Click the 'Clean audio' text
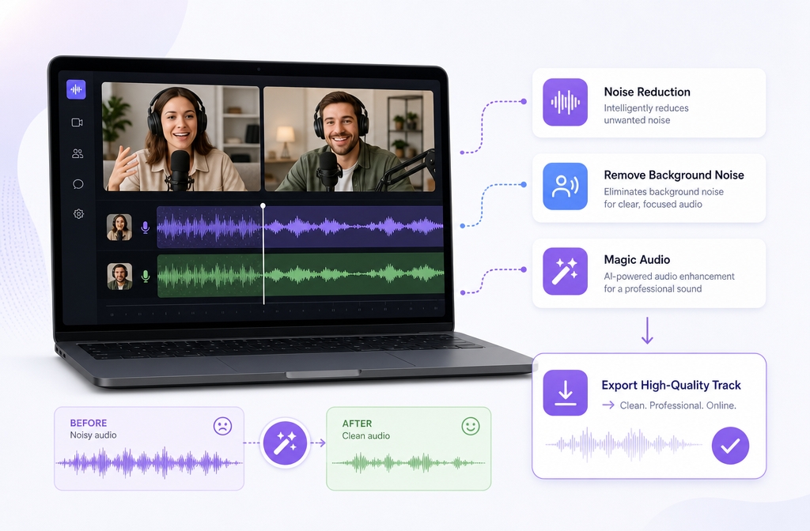The width and height of the screenshot is (810, 531). coord(365,436)
